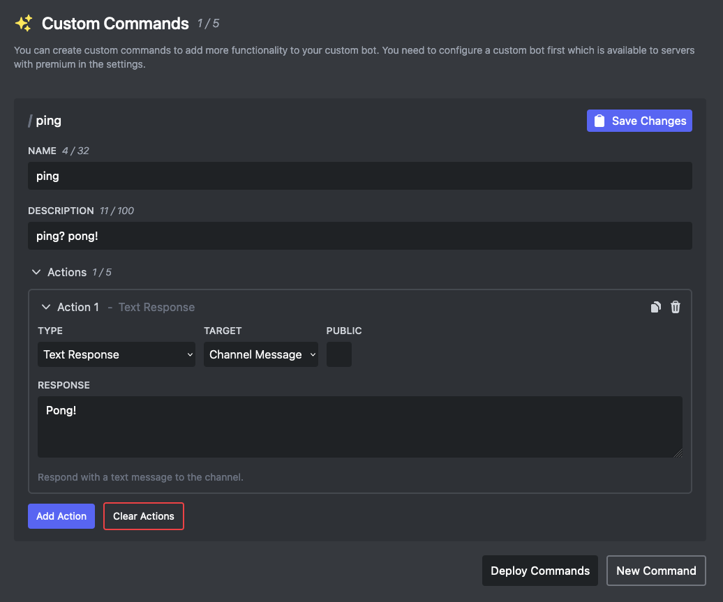Click the Clear Actions button
Viewport: 723px width, 602px height.
pyautogui.click(x=143, y=516)
